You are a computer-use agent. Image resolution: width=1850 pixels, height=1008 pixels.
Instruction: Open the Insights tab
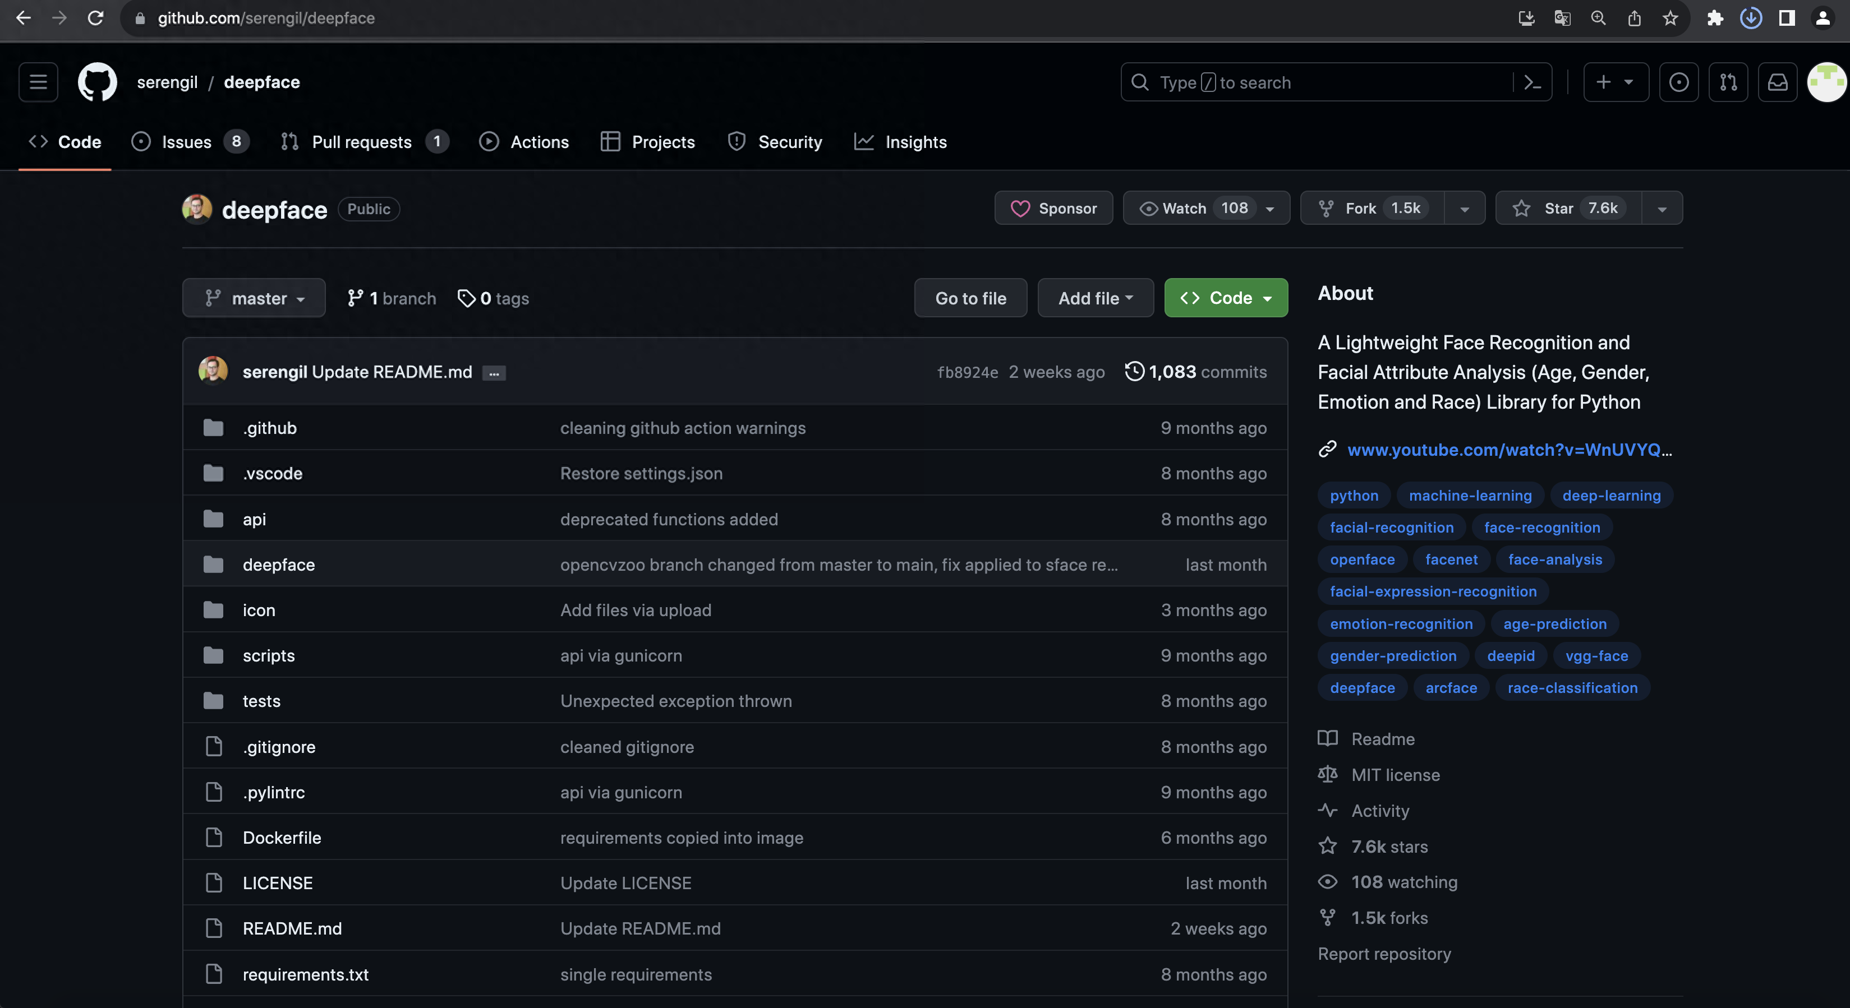tap(900, 142)
